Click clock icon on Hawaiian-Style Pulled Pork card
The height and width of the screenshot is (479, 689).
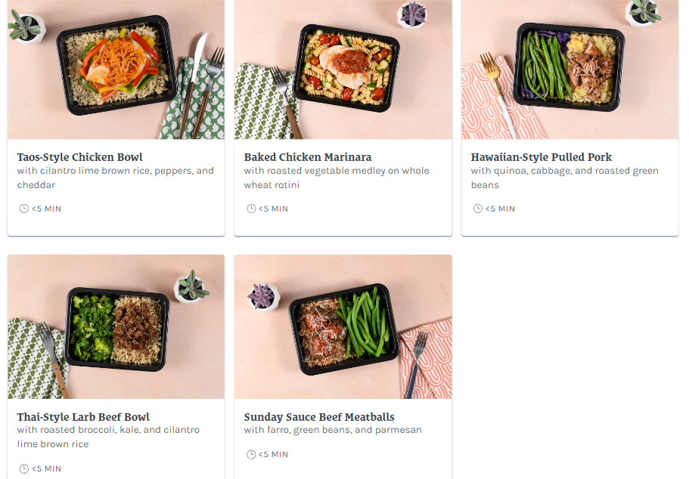point(478,209)
